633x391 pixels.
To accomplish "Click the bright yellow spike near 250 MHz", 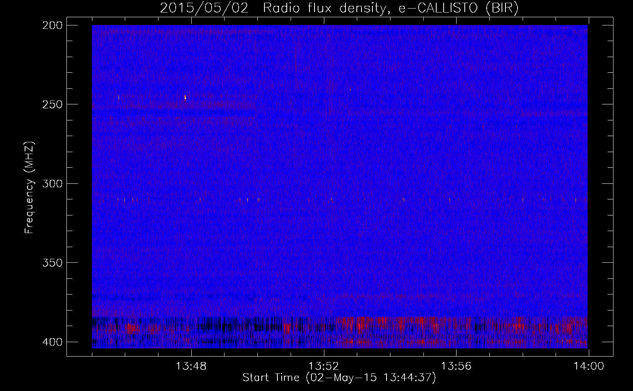I will (x=185, y=97).
